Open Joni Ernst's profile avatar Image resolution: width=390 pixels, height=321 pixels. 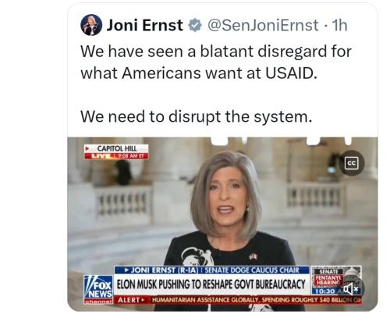[91, 25]
